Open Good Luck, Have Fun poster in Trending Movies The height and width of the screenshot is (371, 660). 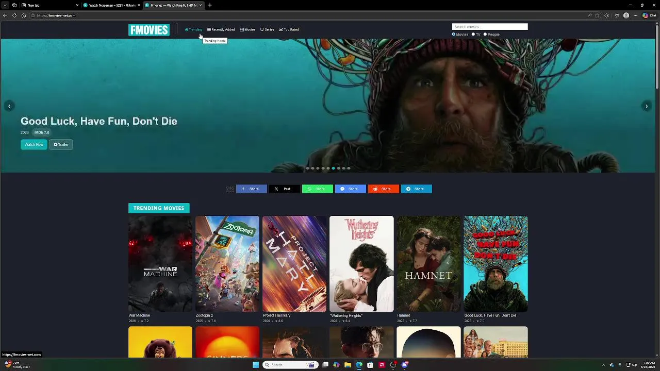click(x=496, y=264)
